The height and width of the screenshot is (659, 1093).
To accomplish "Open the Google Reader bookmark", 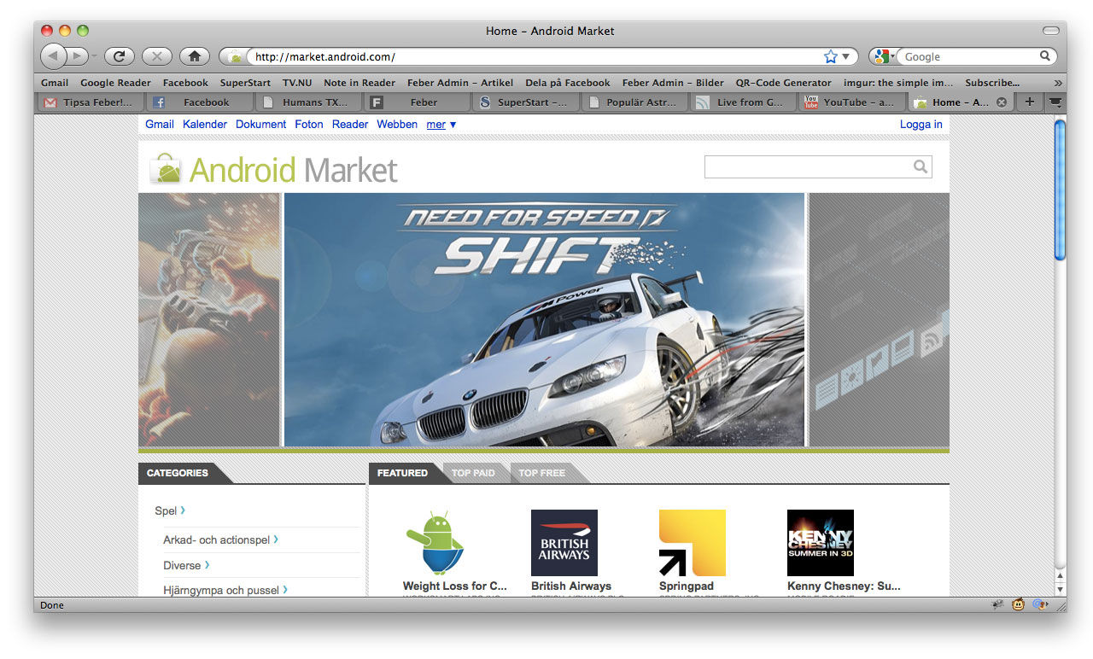I will pos(115,83).
